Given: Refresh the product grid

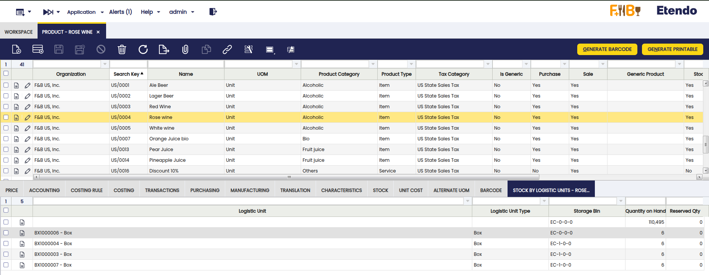Looking at the screenshot, I should click(143, 49).
